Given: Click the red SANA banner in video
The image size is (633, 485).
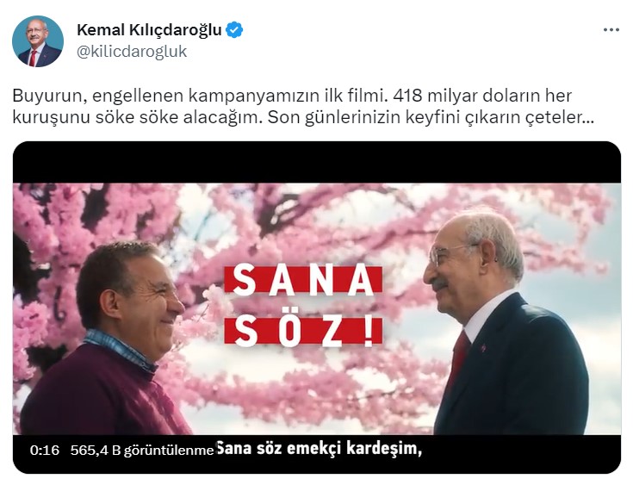Looking at the screenshot, I should pos(303,280).
